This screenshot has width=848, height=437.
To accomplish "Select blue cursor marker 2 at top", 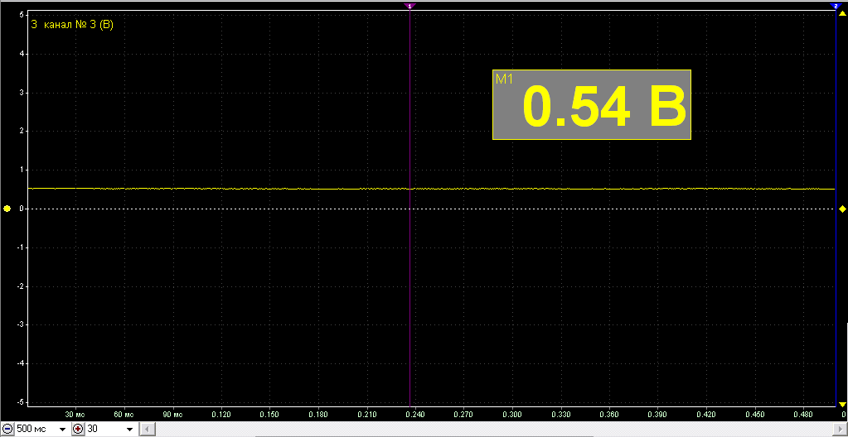I will coord(836,6).
